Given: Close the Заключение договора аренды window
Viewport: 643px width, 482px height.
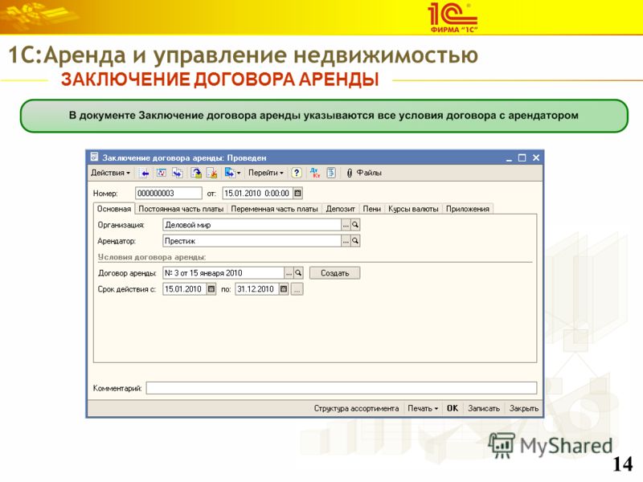Looking at the screenshot, I should pos(536,157).
